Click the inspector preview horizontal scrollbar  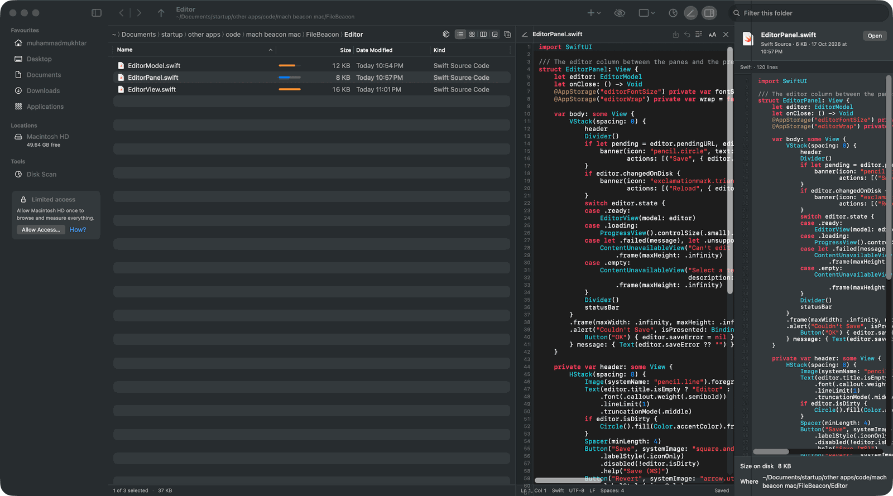point(771,451)
